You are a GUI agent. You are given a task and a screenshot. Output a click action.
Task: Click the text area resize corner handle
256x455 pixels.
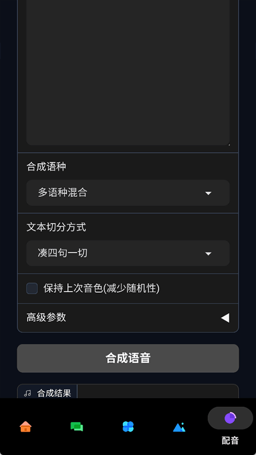[229, 145]
